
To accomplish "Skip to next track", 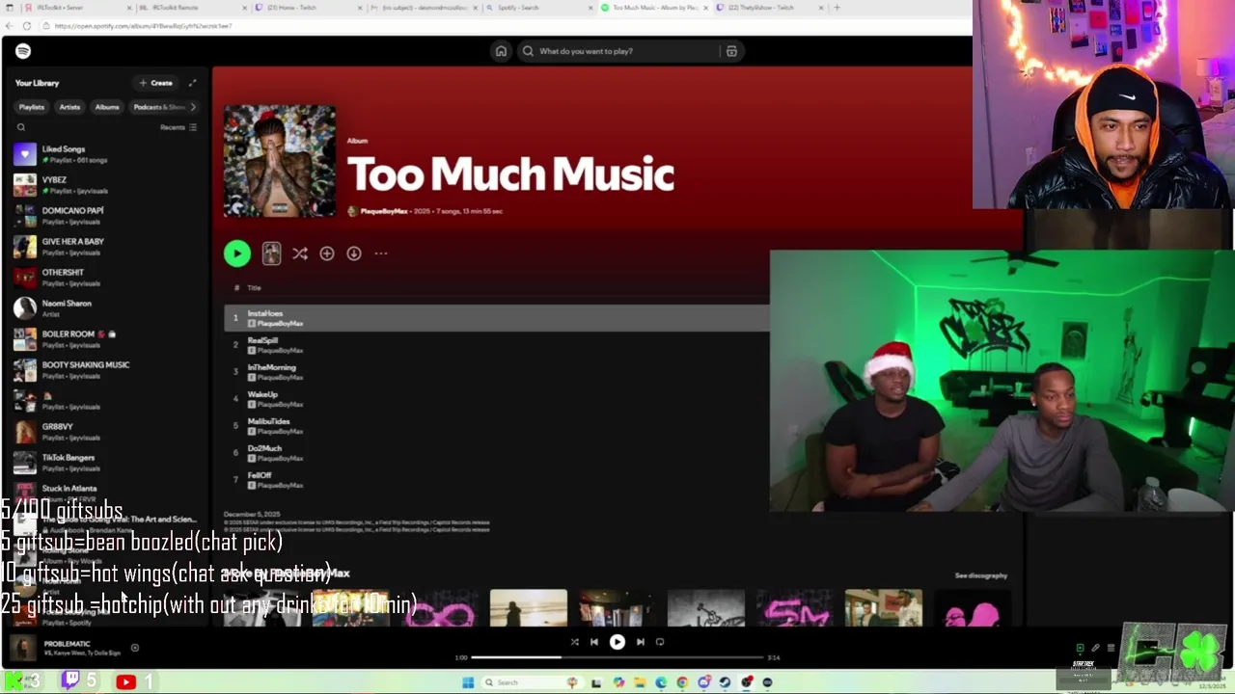I will tap(640, 642).
